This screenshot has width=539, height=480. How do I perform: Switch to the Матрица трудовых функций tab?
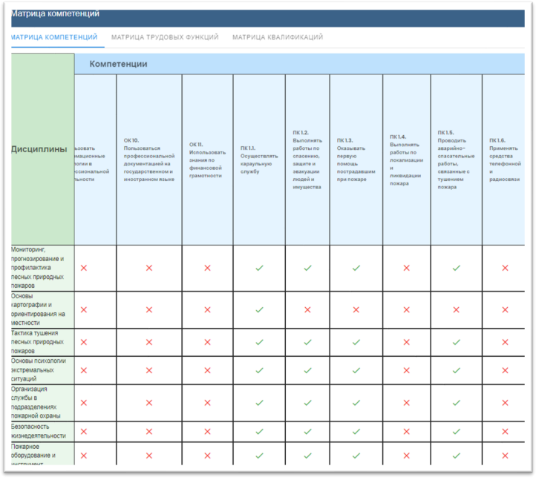click(165, 37)
